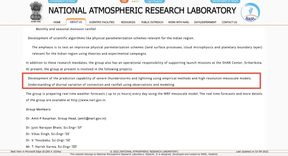Open the WORK WITH NARL menu

click(x=179, y=22)
